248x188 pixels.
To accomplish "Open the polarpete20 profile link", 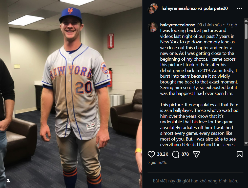I will click(216, 8).
